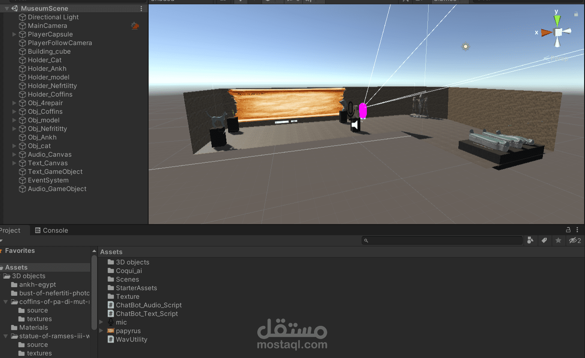Open the Texture folder in Assets list
This screenshot has height=358, width=585.
tap(128, 297)
